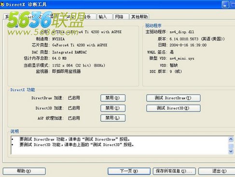
Task: Click chip type value "GeForce4 Ti 4200 with AGP8X"
Action: 80,45
